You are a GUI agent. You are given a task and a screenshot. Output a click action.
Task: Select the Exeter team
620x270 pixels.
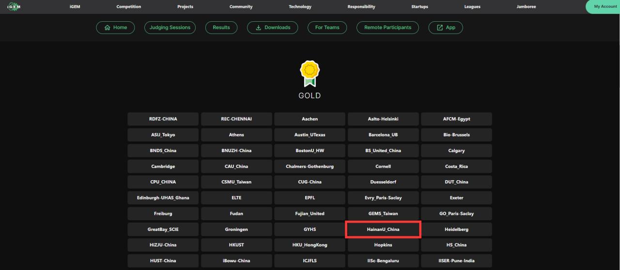point(456,198)
